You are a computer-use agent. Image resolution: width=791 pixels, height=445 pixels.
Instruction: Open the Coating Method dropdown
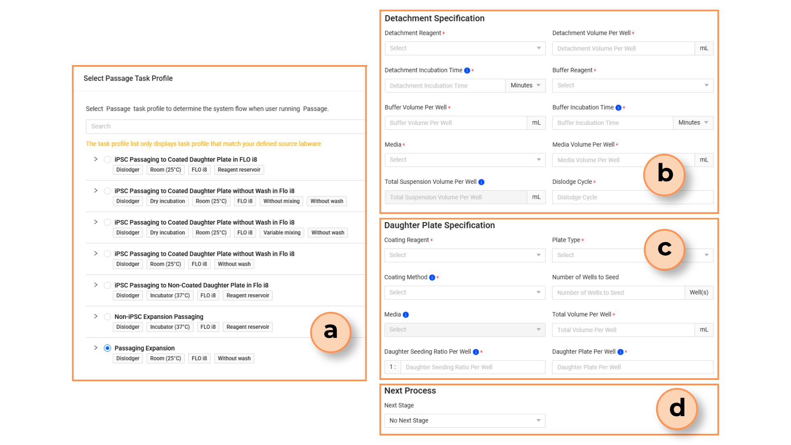465,293
